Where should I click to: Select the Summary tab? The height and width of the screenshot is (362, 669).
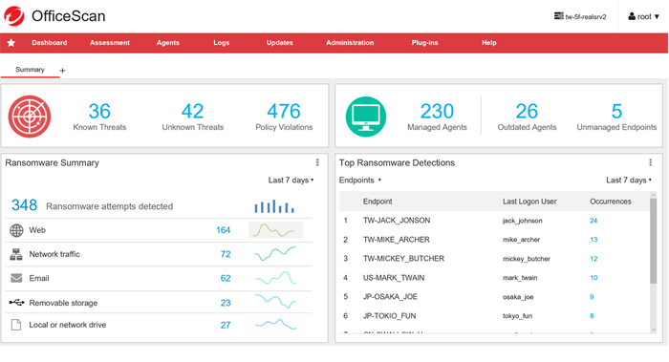[x=30, y=70]
